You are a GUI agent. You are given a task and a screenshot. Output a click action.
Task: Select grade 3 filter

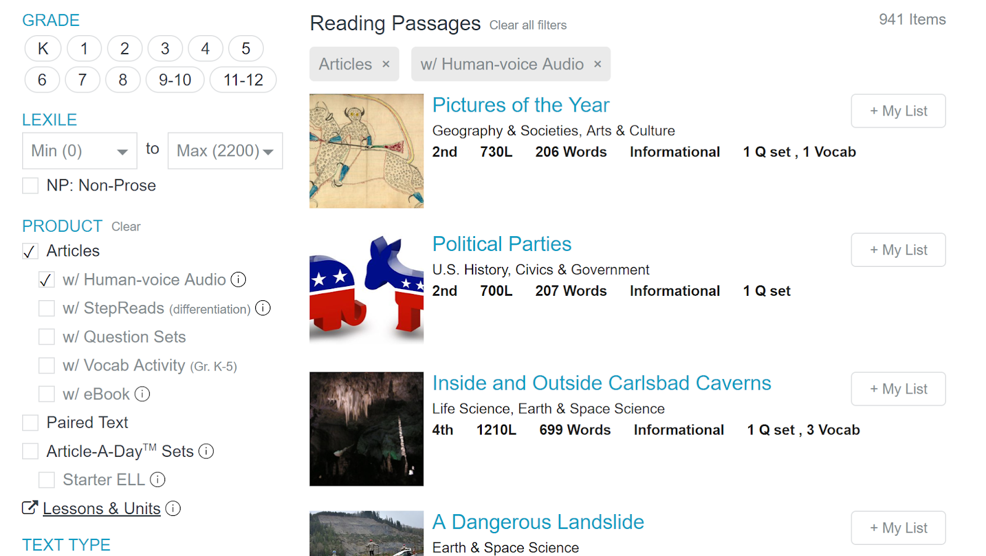pos(165,49)
